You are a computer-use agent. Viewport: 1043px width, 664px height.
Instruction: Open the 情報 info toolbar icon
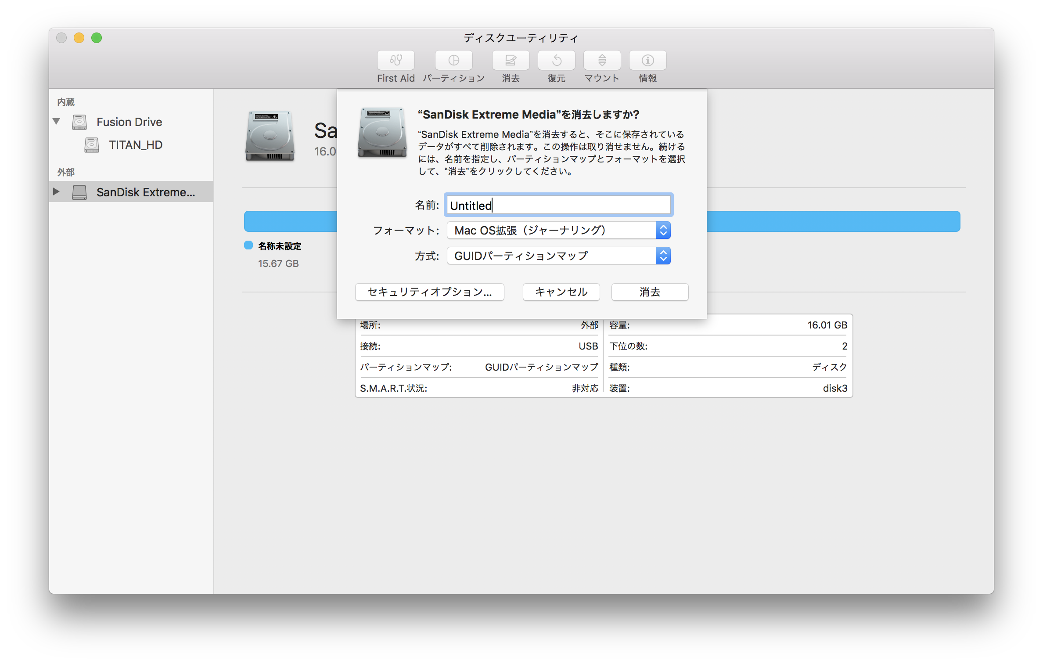coord(647,60)
